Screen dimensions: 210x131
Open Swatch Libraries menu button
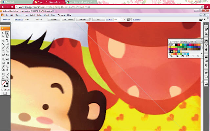tap(171, 56)
